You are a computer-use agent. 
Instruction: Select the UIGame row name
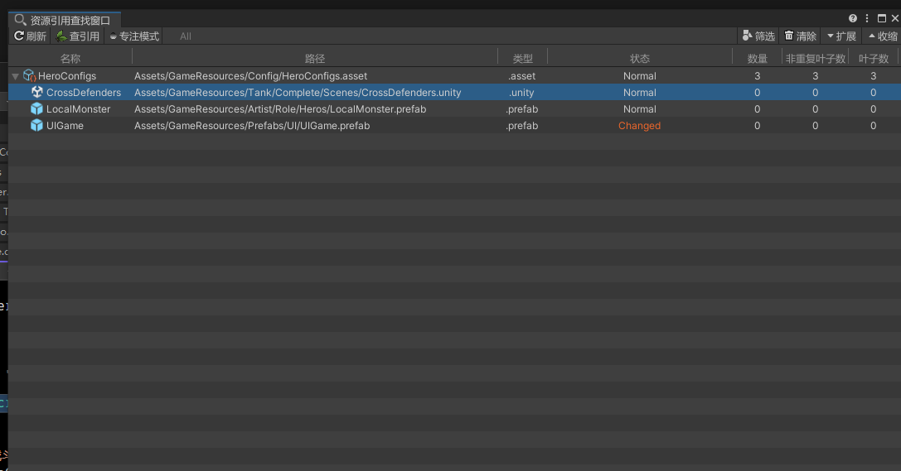pos(65,126)
